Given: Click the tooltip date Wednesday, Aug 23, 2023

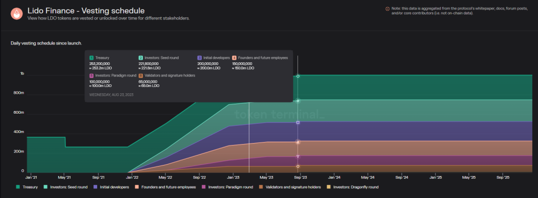Looking at the screenshot, I should click(111, 95).
